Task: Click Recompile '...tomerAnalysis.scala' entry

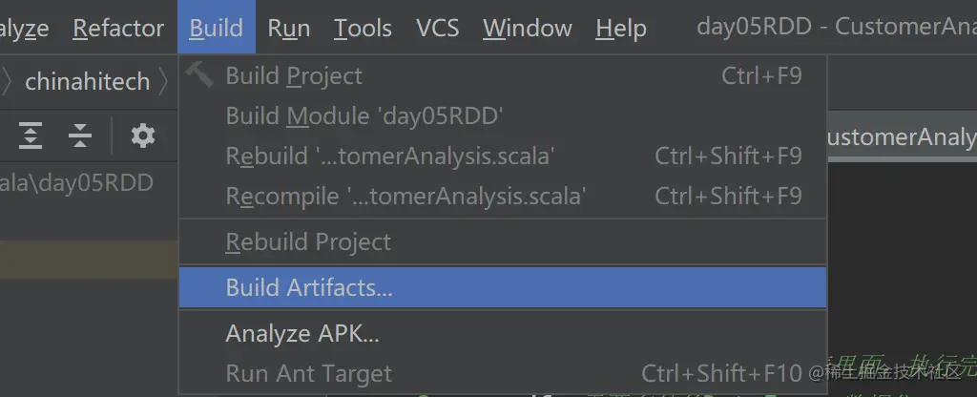Action: click(x=405, y=197)
